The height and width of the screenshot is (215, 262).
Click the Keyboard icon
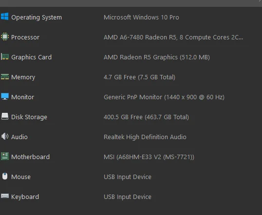click(5, 196)
